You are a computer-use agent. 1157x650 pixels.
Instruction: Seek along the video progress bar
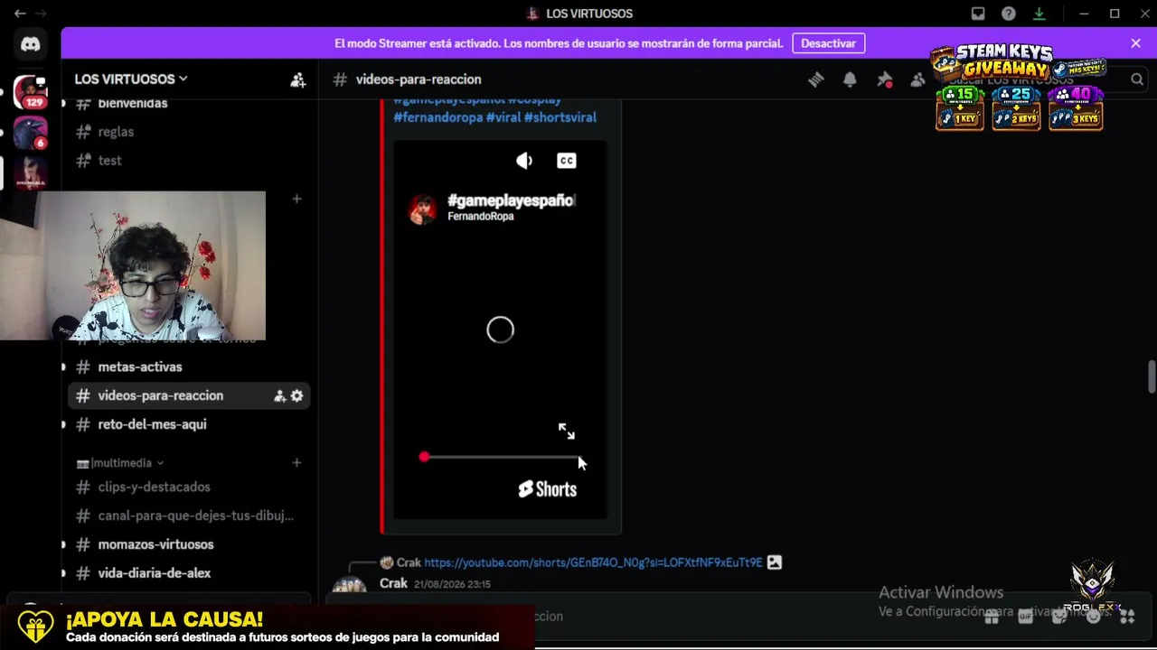point(500,457)
